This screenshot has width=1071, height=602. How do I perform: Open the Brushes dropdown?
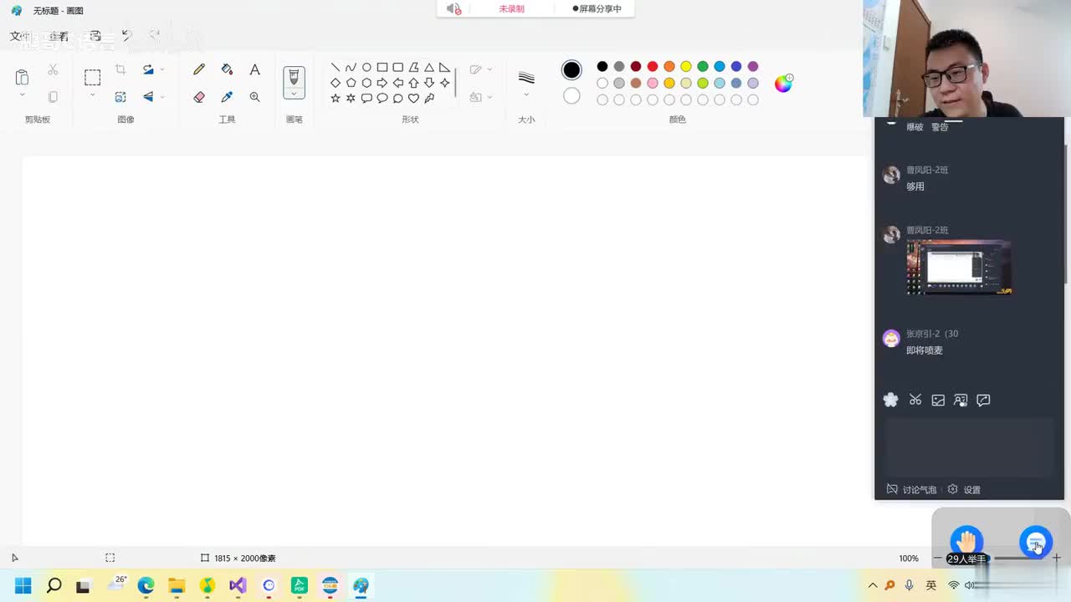pyautogui.click(x=294, y=94)
